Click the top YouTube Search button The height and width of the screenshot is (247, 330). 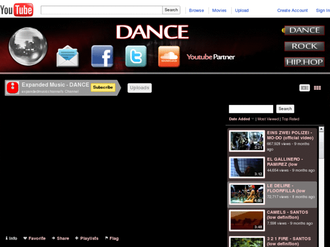coord(171,10)
